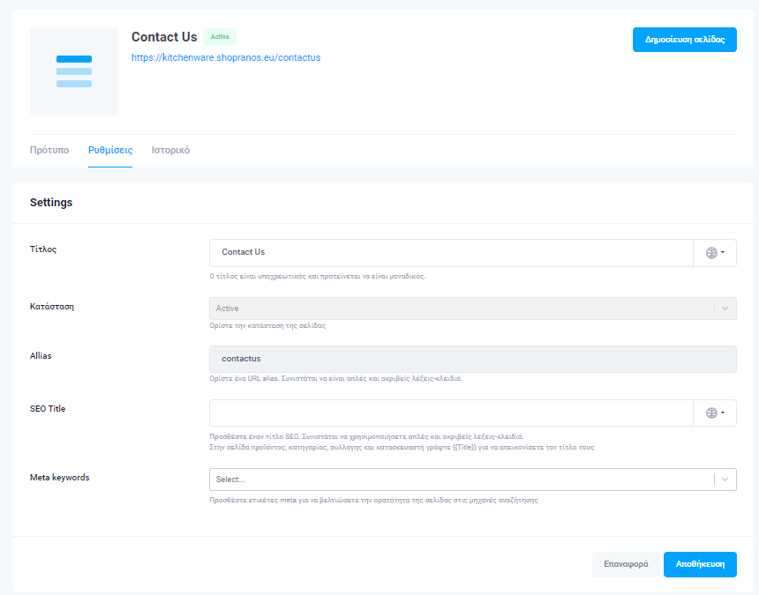
Task: Click the SEO Title field label
Action: pos(48,409)
